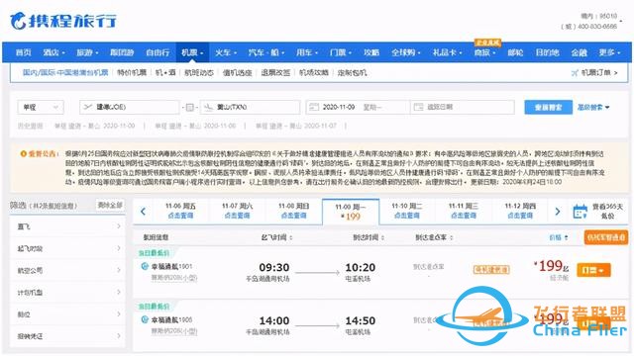Select the 机票 navigation tab
The height and width of the screenshot is (356, 634).
pyautogui.click(x=192, y=52)
